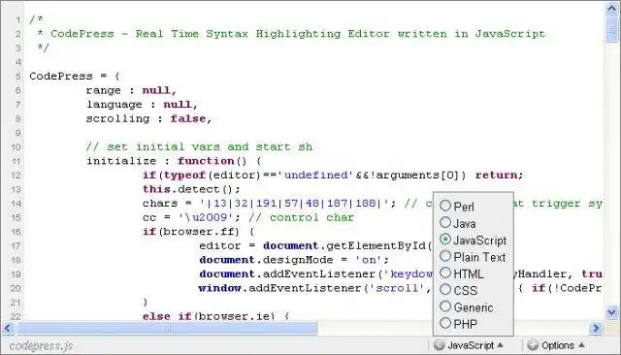Click vertical scrollbar up arrow
Image resolution: width=621 pixels, height=355 pixels.
click(x=612, y=9)
